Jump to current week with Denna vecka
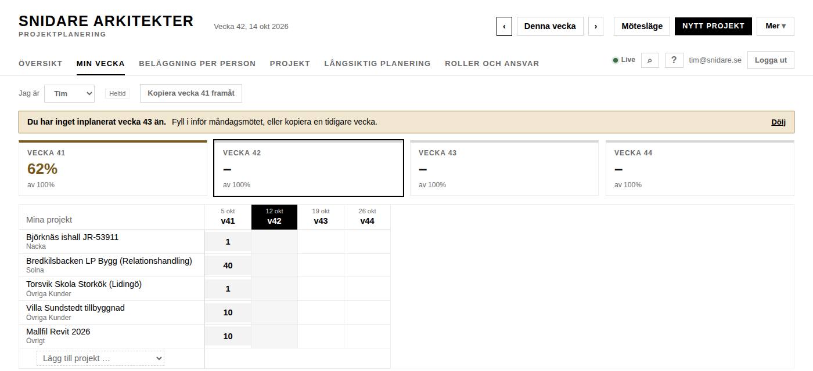The image size is (813, 371). [x=550, y=26]
